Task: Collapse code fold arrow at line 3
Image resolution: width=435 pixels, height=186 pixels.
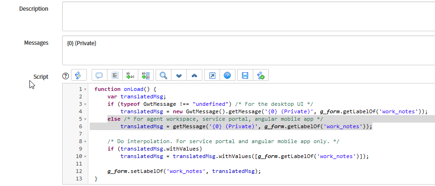Action: pos(85,104)
